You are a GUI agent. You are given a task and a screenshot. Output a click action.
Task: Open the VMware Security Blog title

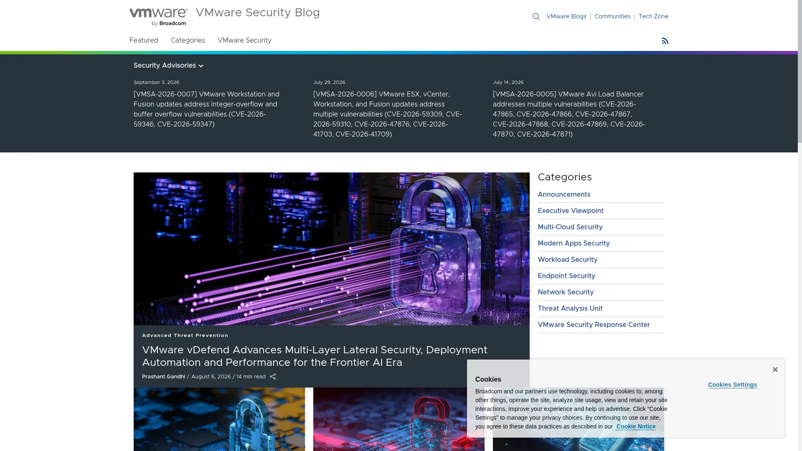pos(258,13)
